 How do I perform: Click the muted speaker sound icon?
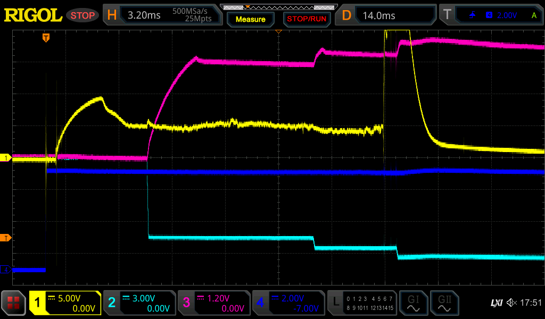tap(511, 303)
